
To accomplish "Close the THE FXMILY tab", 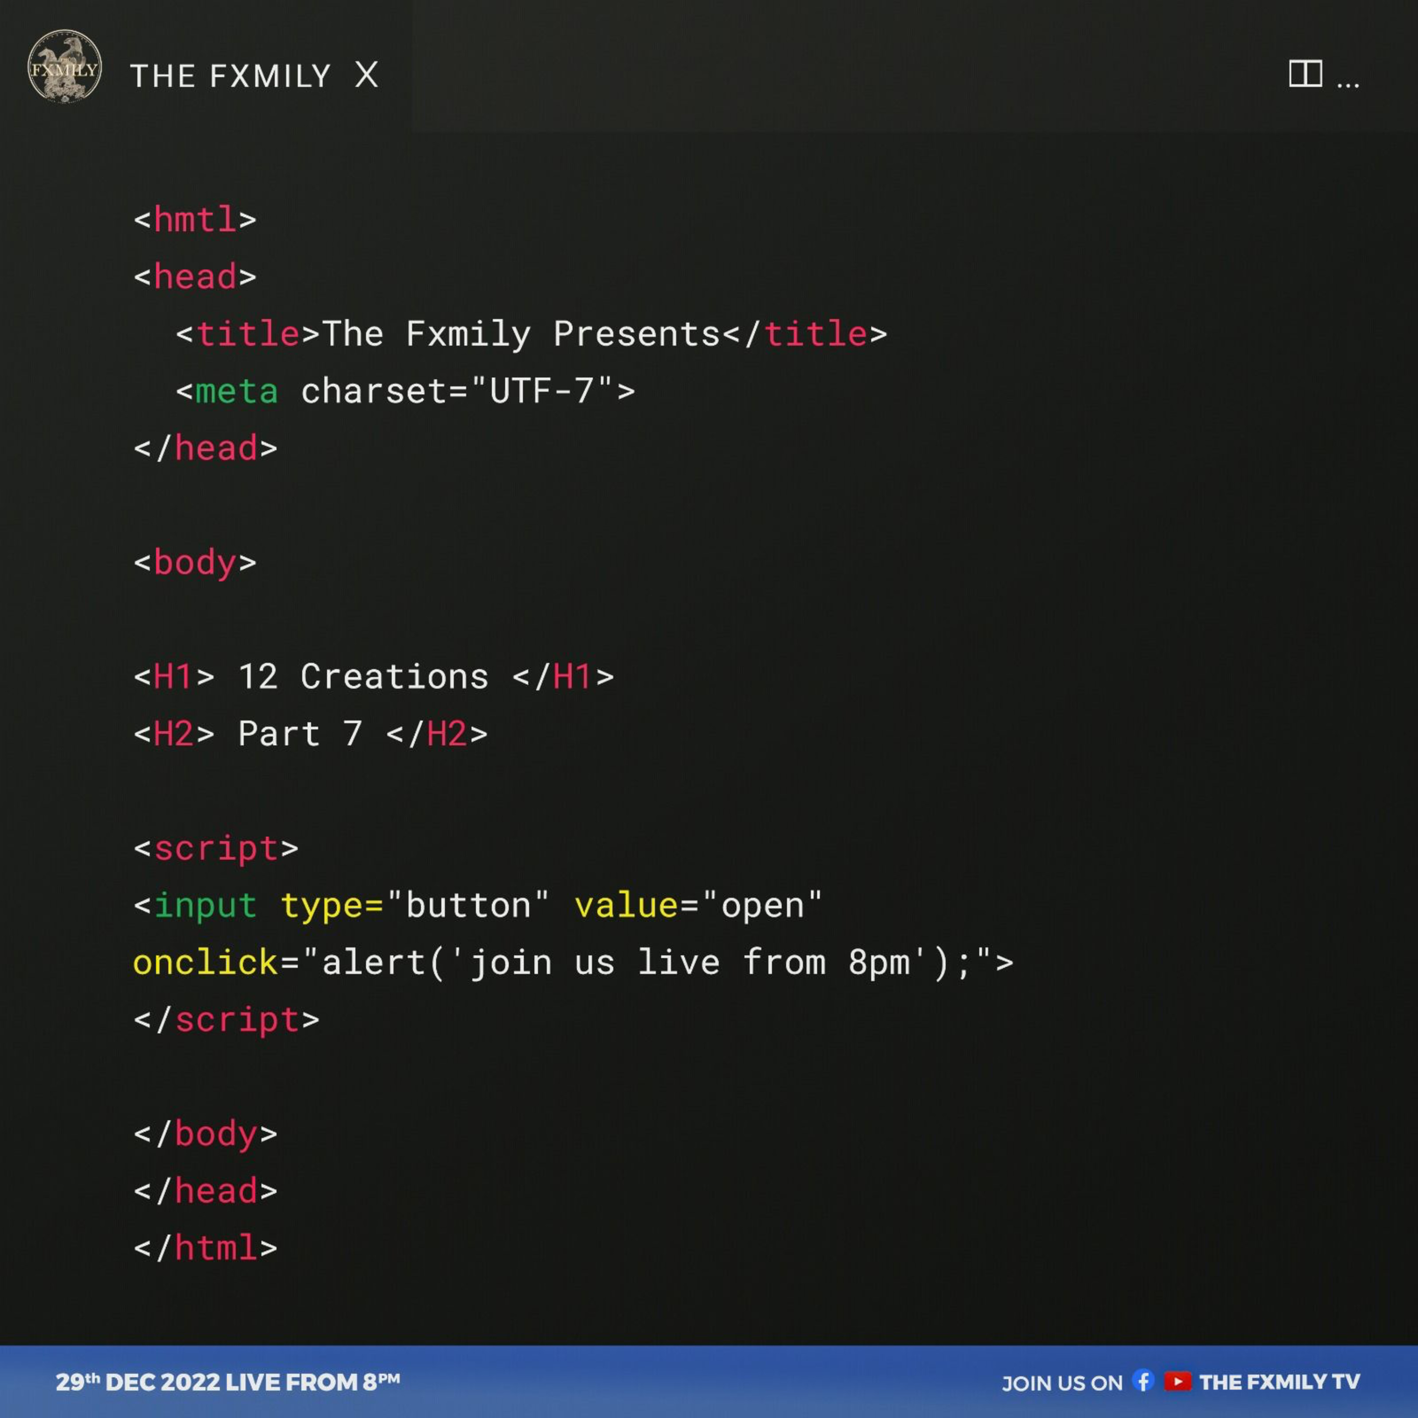I will 366,75.
